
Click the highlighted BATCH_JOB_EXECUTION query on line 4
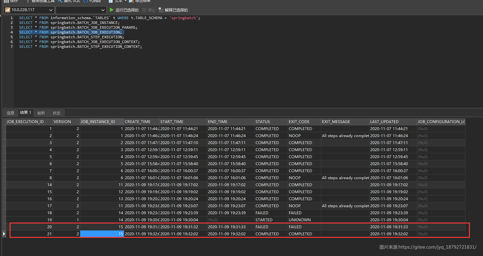70,32
